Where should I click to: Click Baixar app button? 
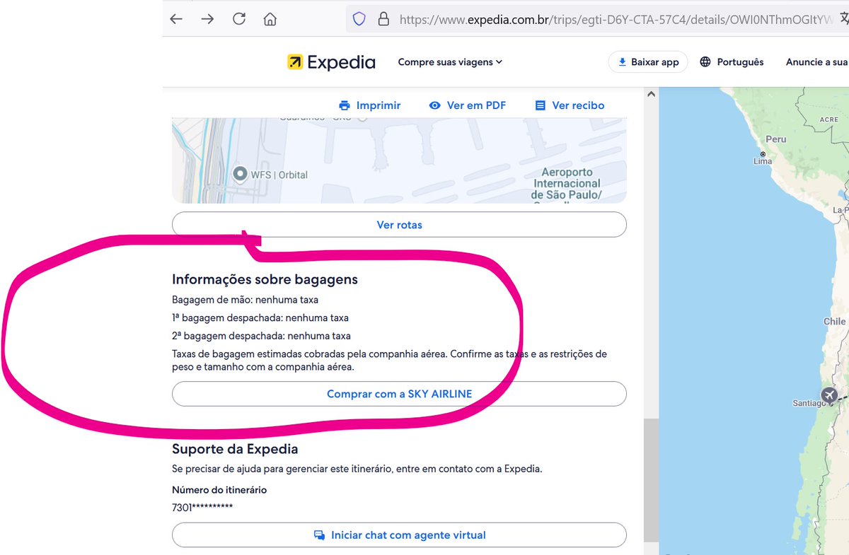pos(648,62)
